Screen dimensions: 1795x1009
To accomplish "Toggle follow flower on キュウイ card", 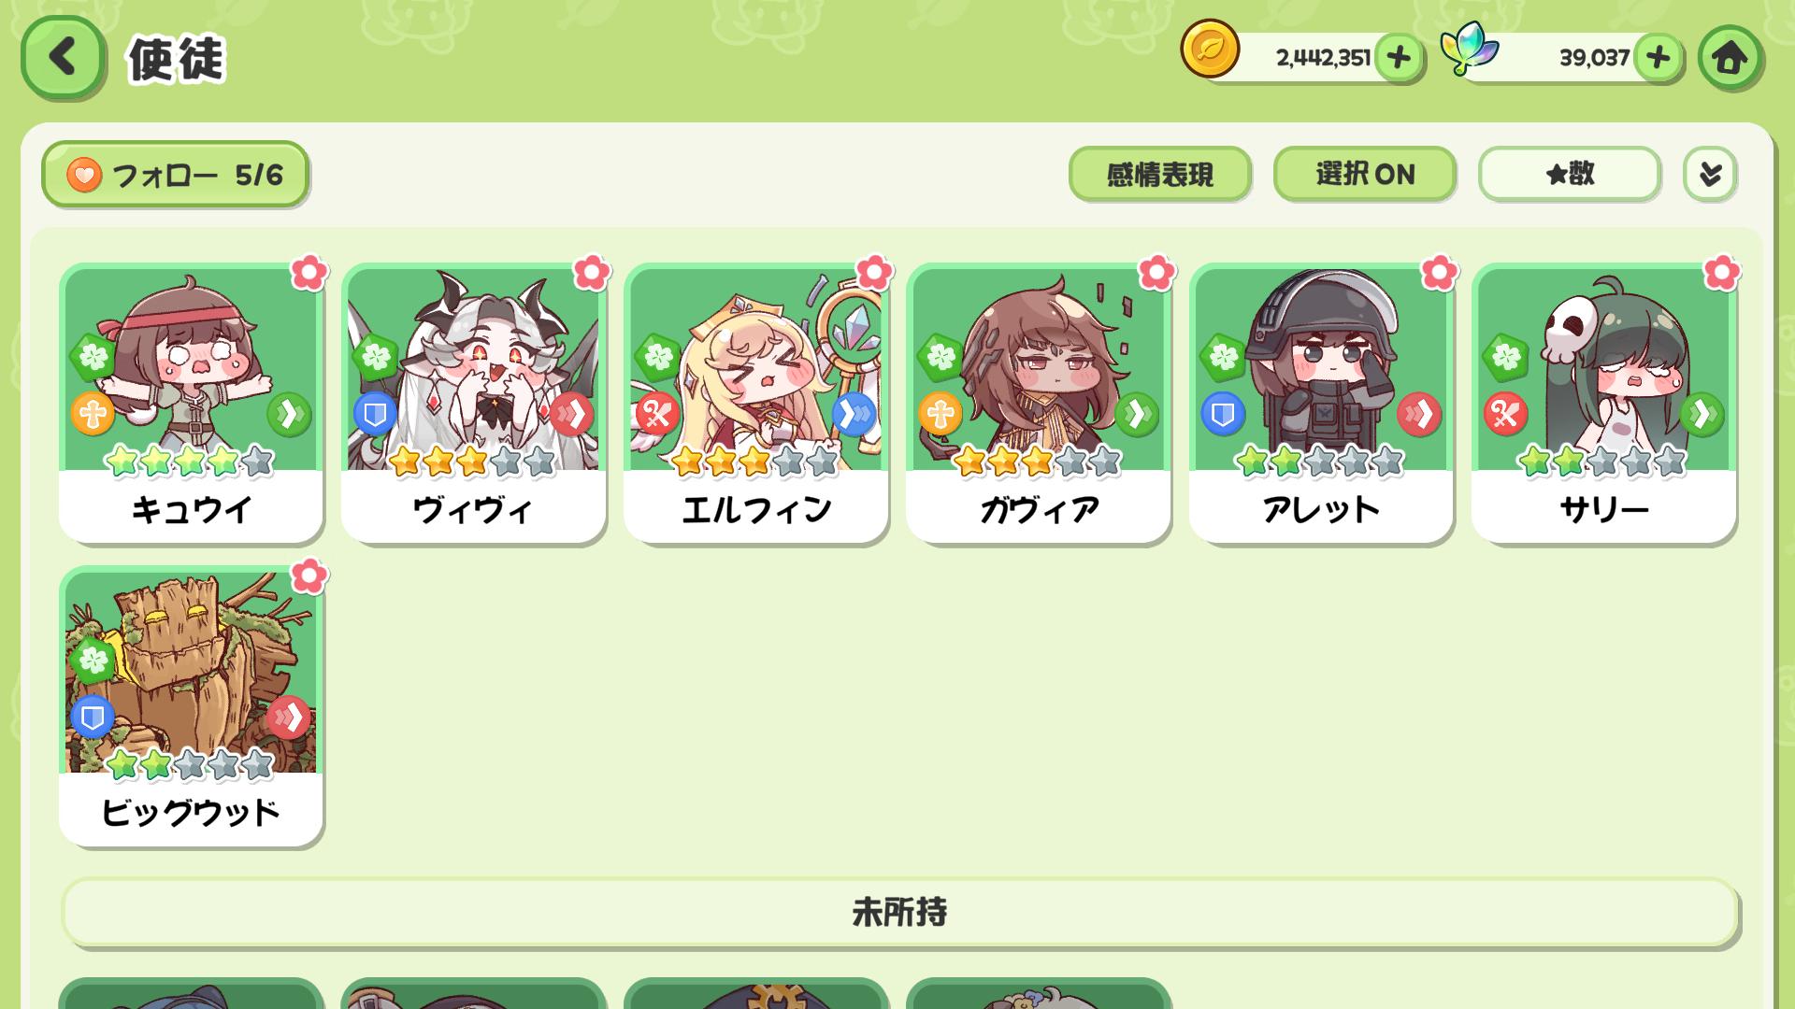I will 309,273.
